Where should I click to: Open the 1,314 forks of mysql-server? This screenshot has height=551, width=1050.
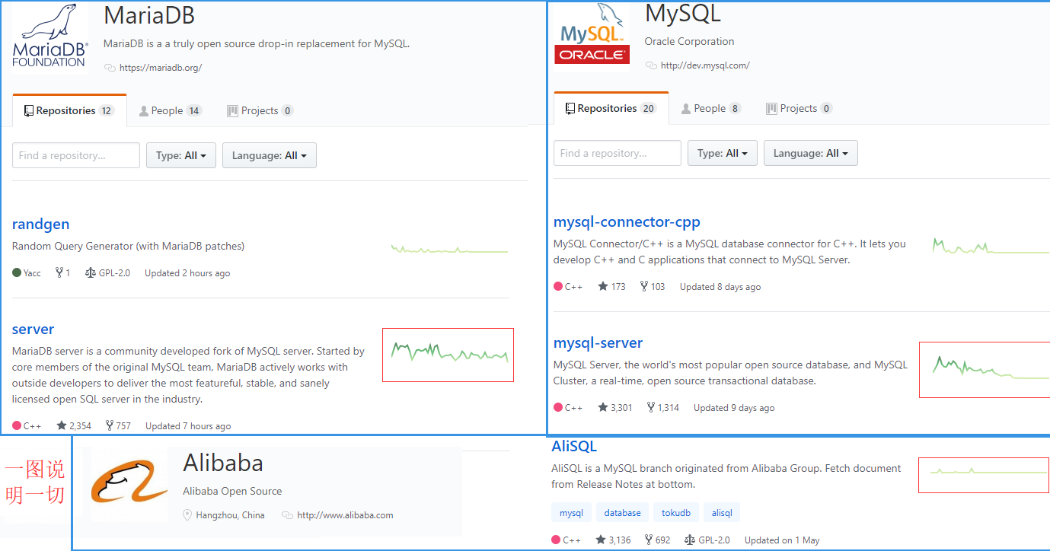click(x=663, y=408)
